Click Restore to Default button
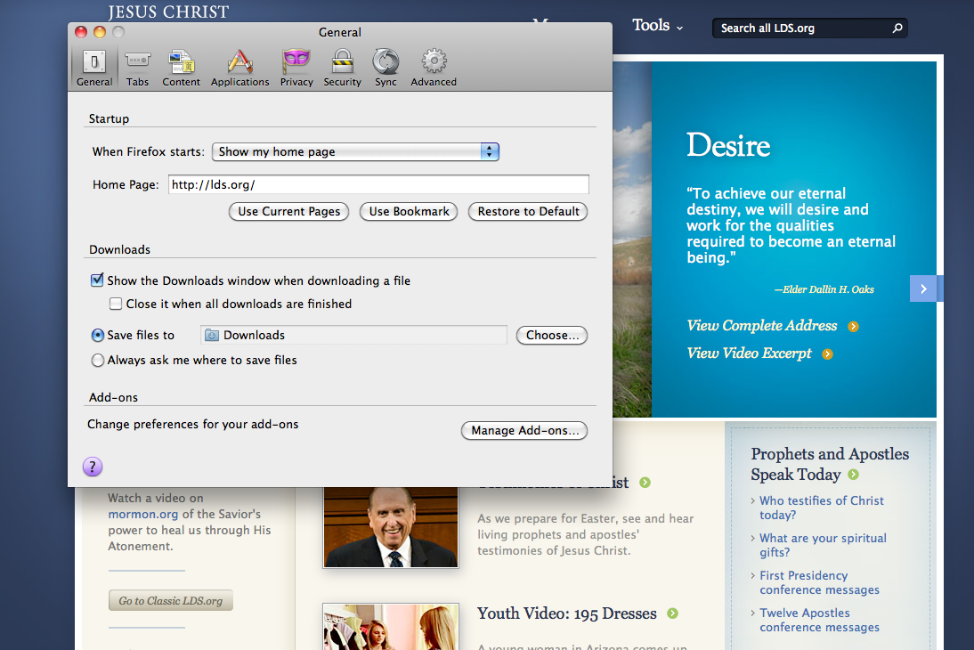Viewport: 974px width, 650px height. 528,211
